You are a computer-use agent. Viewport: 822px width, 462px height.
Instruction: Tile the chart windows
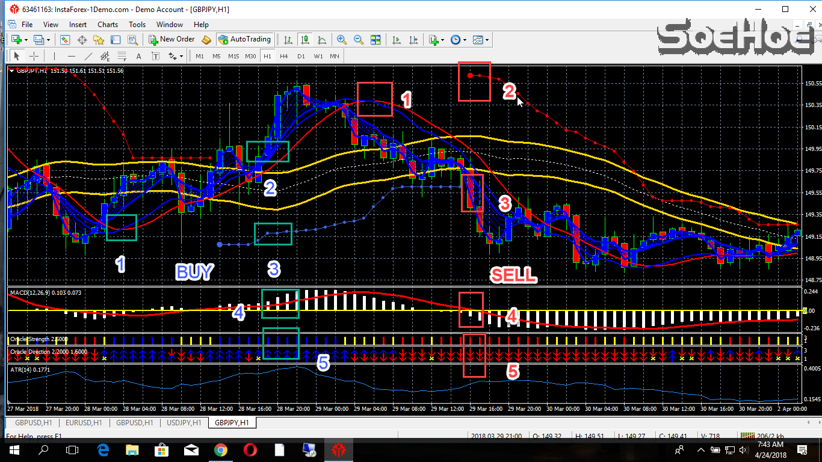tap(375, 40)
